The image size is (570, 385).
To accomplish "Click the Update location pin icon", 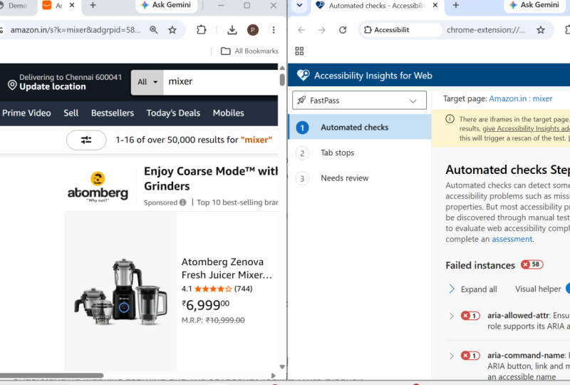I will 12,85.
